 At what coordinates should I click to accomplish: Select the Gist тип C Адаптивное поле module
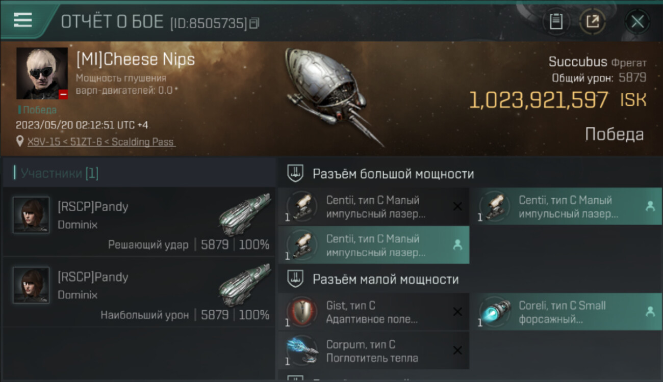374,312
